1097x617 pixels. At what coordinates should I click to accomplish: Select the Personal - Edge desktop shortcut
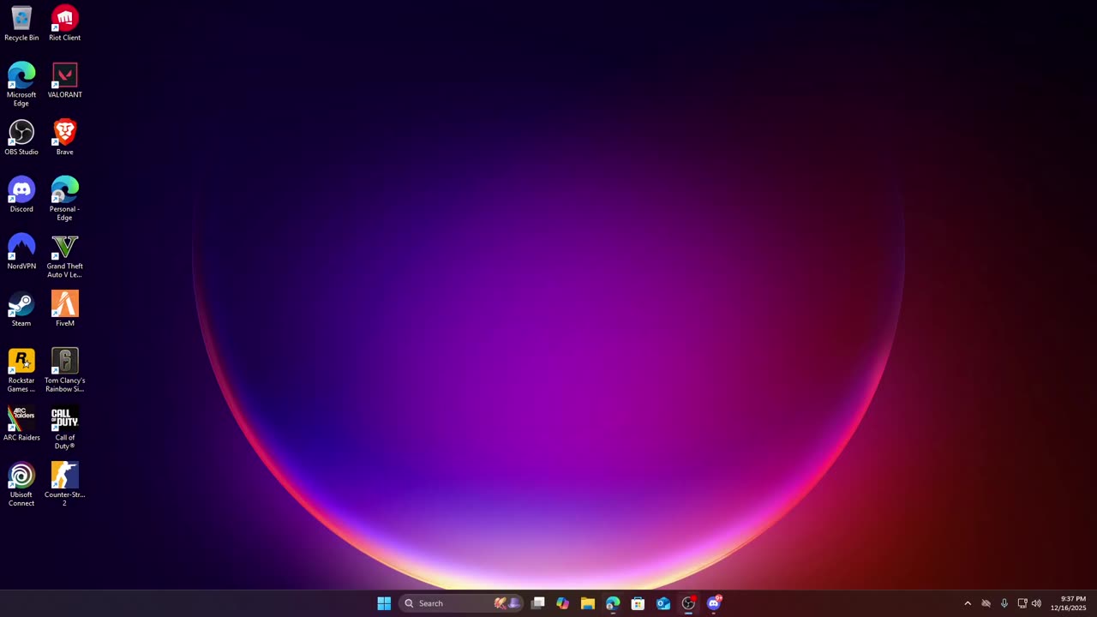[x=64, y=199]
